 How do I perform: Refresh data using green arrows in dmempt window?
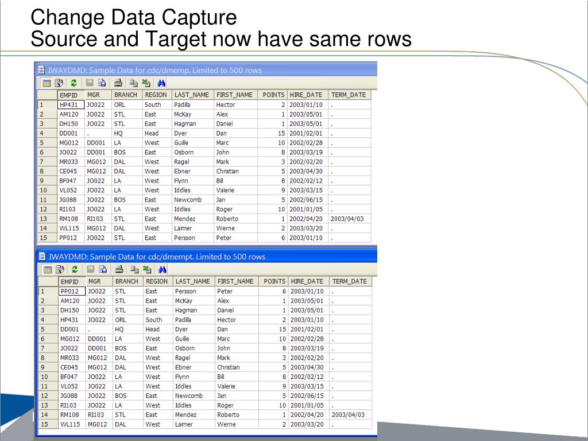[x=75, y=270]
